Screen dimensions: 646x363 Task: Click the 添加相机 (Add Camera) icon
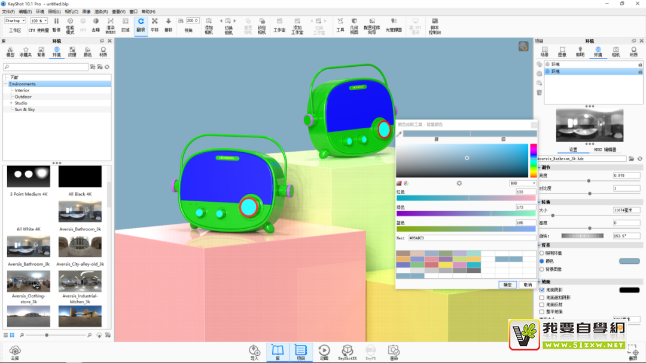point(209,24)
